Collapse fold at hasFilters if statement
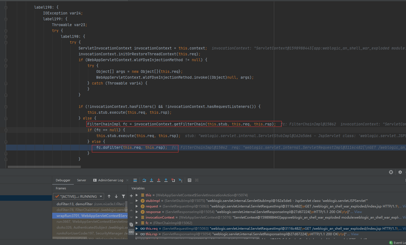 coord(6,107)
